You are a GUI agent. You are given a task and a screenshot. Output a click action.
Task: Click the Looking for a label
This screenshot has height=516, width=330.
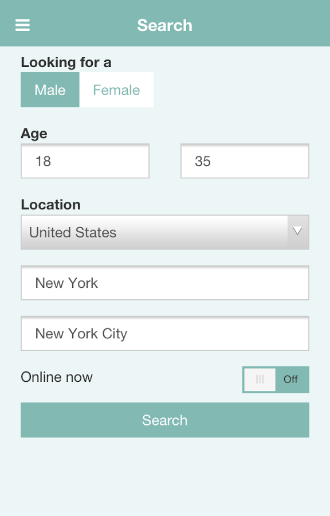coord(66,62)
